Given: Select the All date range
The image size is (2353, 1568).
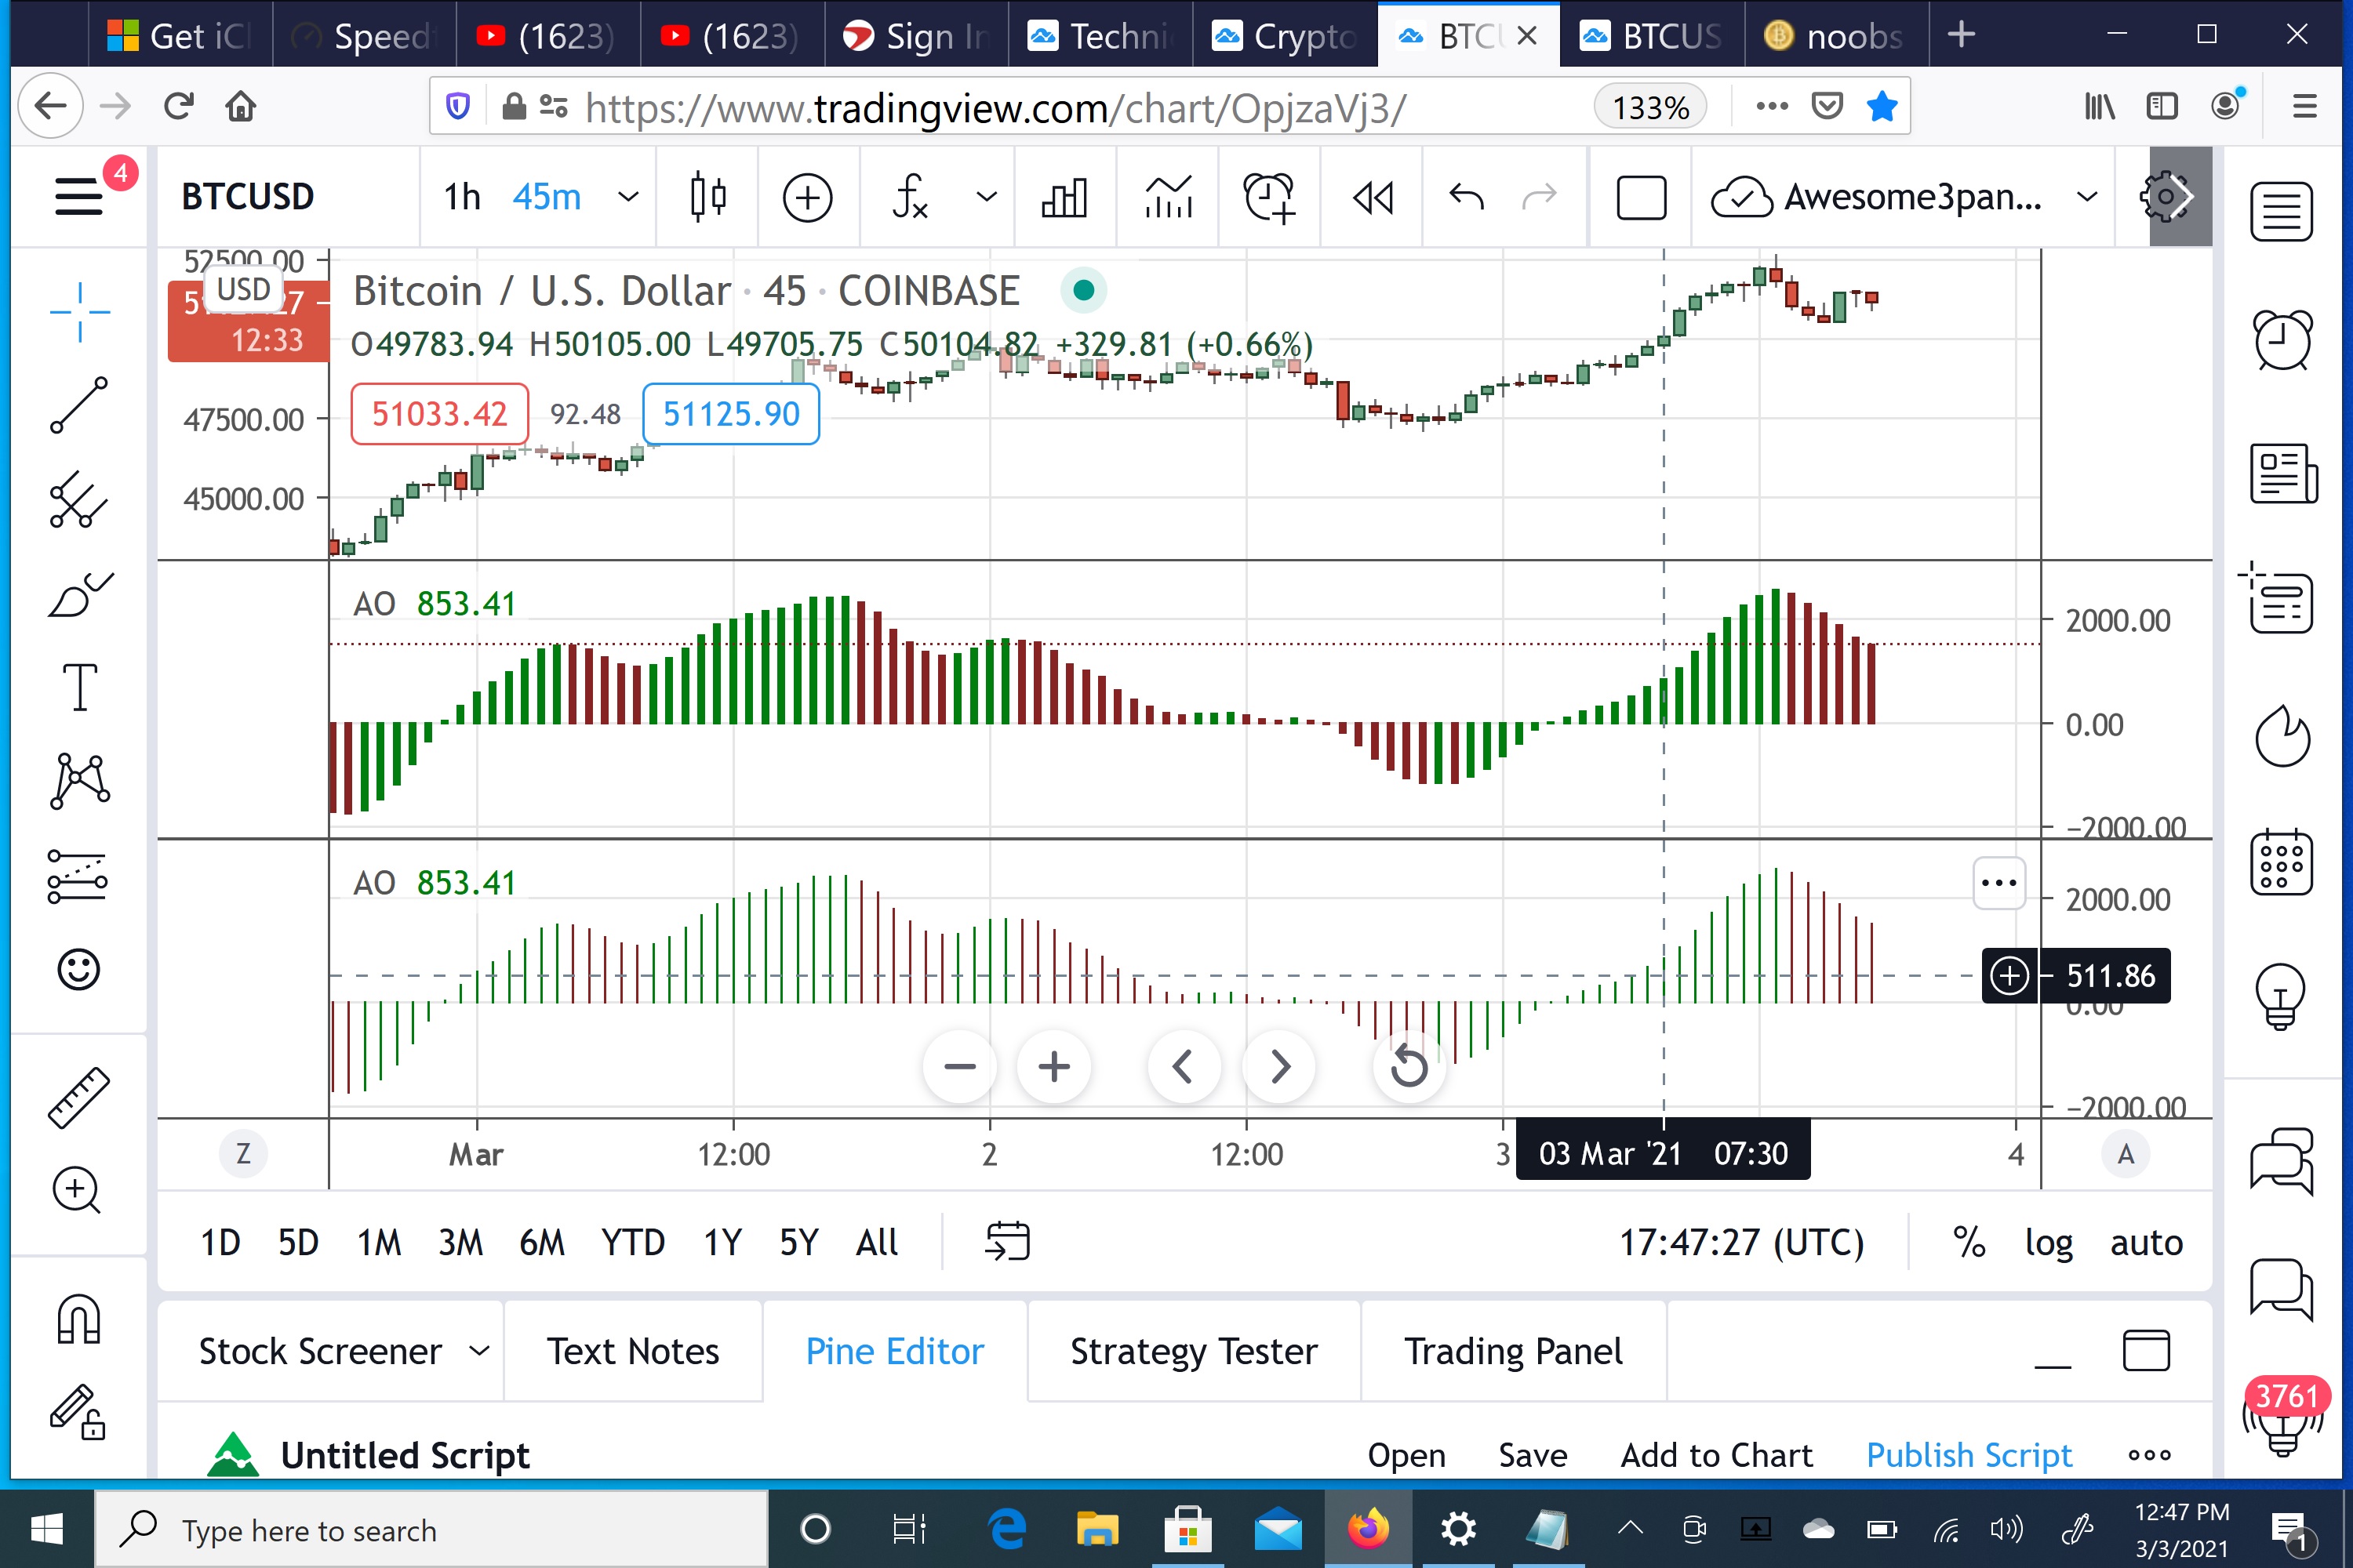Looking at the screenshot, I should [x=876, y=1243].
